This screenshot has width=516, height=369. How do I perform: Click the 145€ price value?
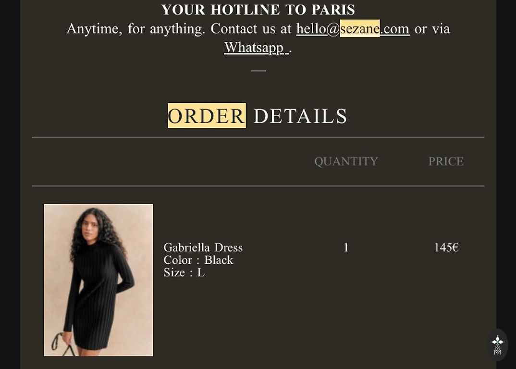(446, 247)
